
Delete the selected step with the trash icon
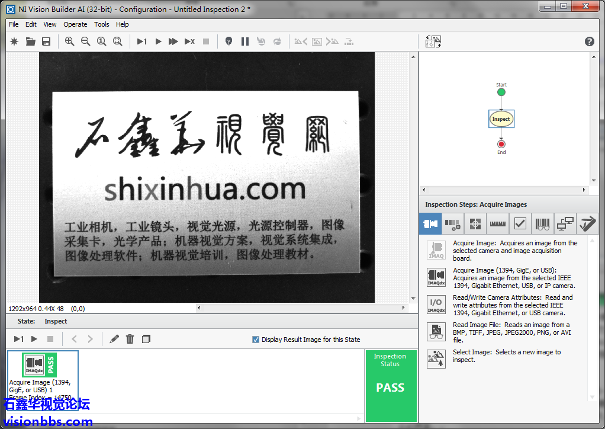[x=130, y=339]
